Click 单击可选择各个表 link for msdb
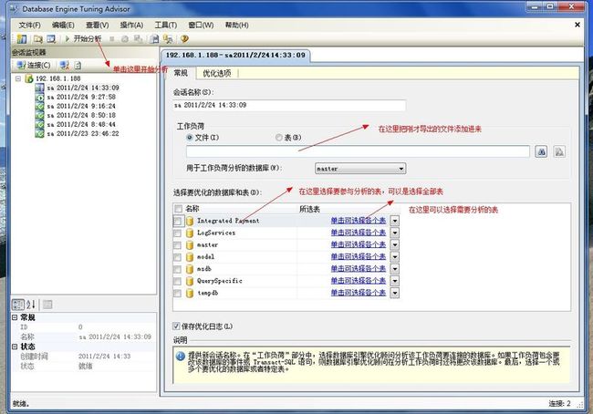Viewport: 593px width, 414px height. coord(359,269)
